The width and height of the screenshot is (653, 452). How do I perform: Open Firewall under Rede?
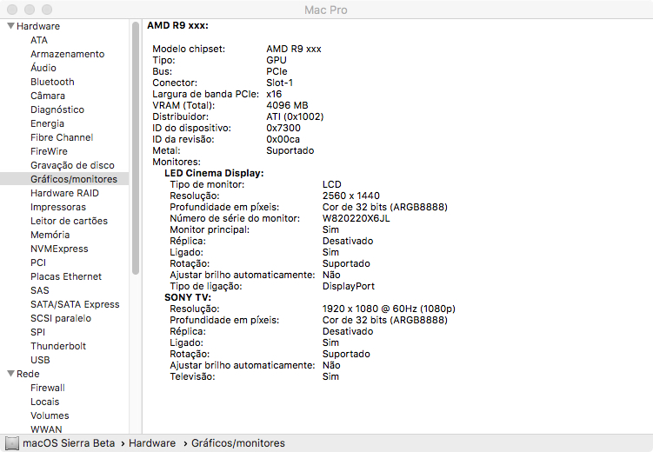point(48,388)
